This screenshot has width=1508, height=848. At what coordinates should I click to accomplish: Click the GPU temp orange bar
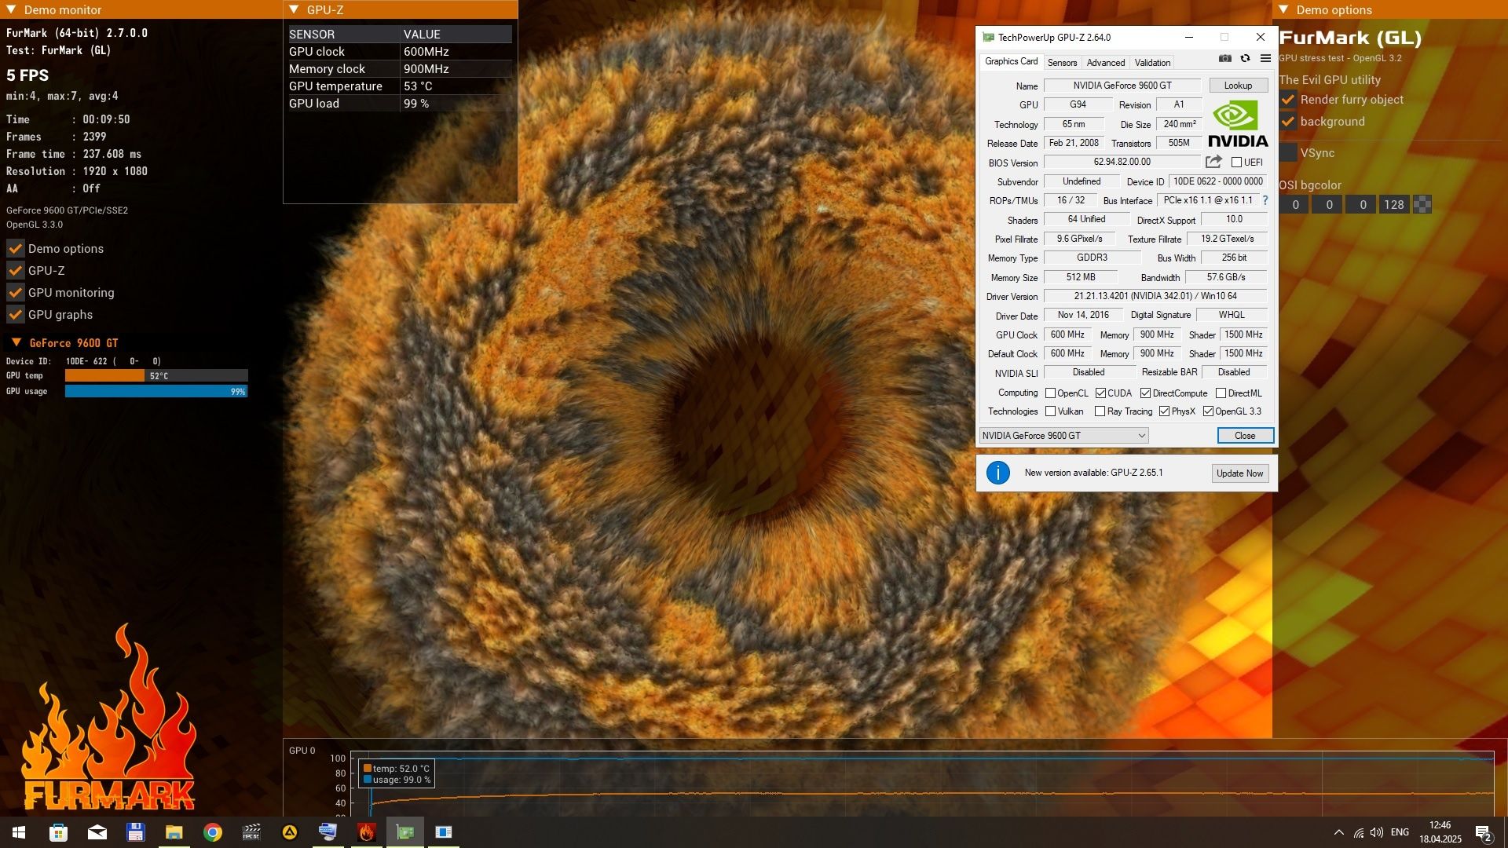click(x=104, y=376)
